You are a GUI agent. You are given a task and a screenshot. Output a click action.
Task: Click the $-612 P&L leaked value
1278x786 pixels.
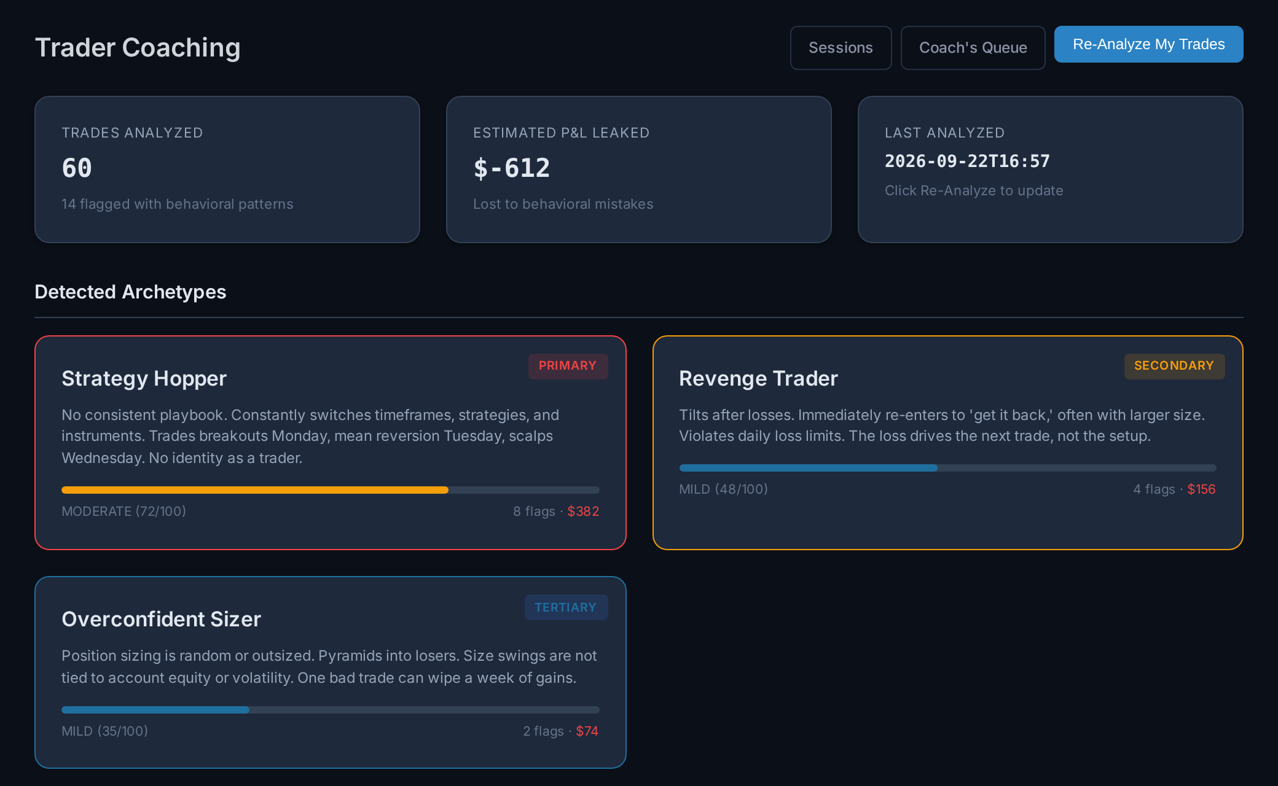511,168
